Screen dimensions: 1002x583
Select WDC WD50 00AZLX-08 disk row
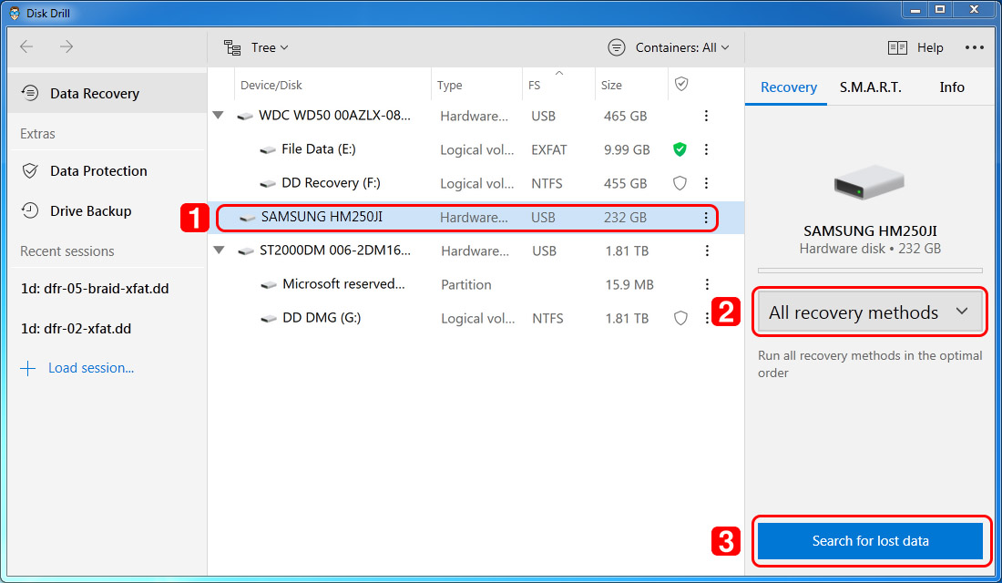pos(475,116)
